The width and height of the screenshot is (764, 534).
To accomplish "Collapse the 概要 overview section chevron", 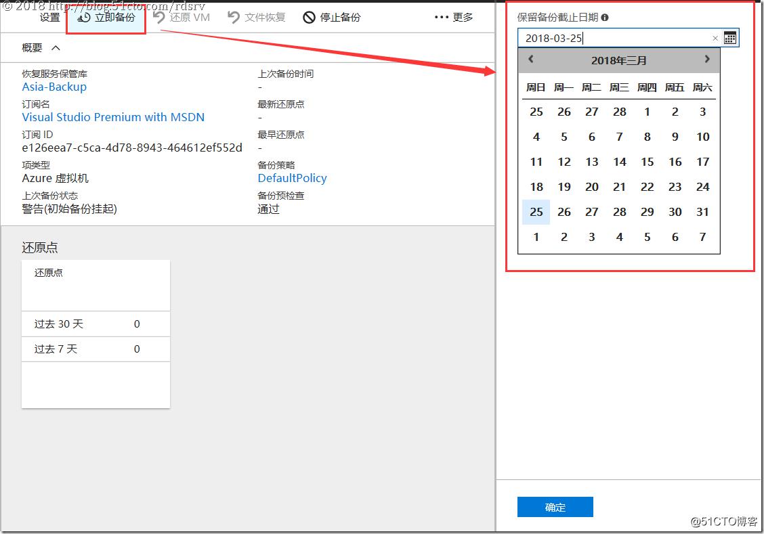I will (x=56, y=47).
